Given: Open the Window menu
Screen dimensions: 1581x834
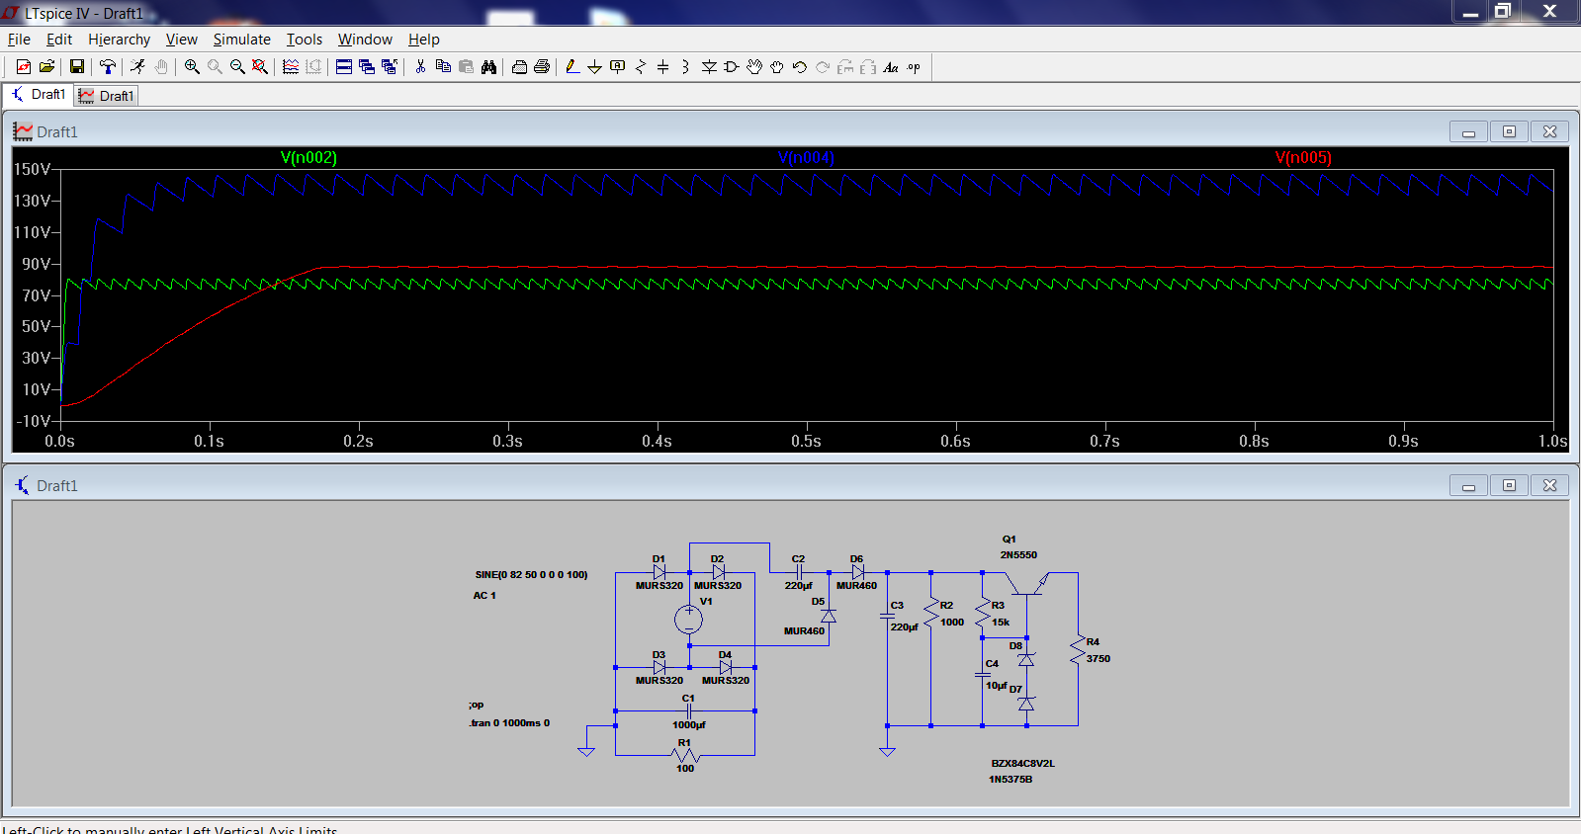Looking at the screenshot, I should [365, 40].
